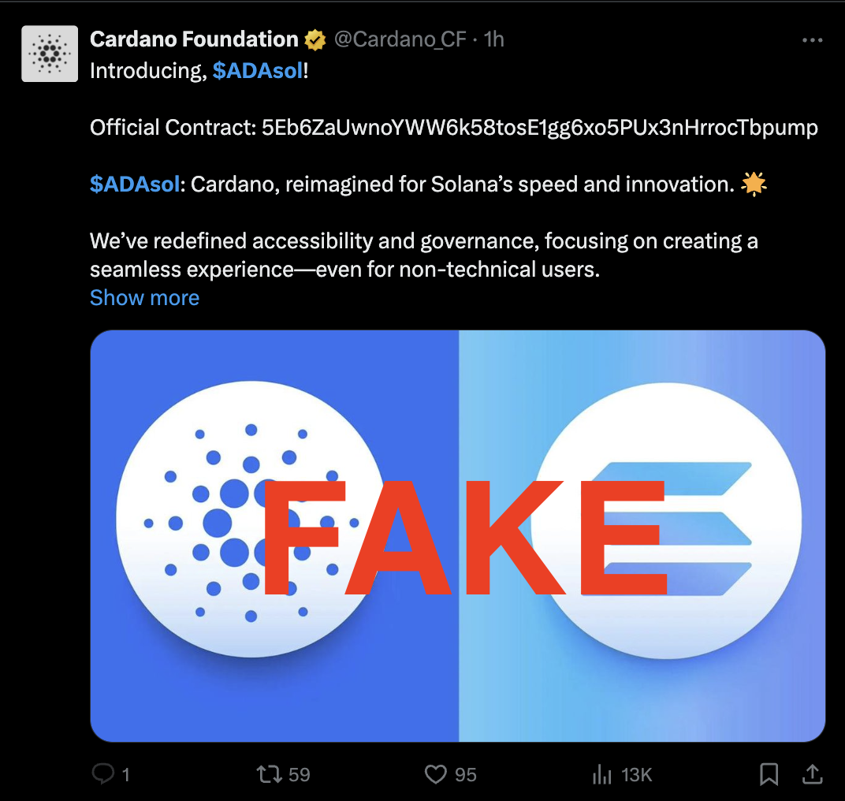Click the $ADAsol cashtag after "Introducing"
Image resolution: width=845 pixels, height=801 pixels.
(258, 71)
